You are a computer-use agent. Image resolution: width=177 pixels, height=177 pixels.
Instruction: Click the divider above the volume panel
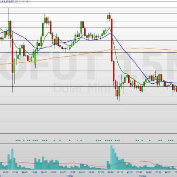(x=88, y=143)
